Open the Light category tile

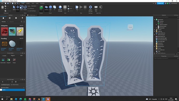pos(20,31)
